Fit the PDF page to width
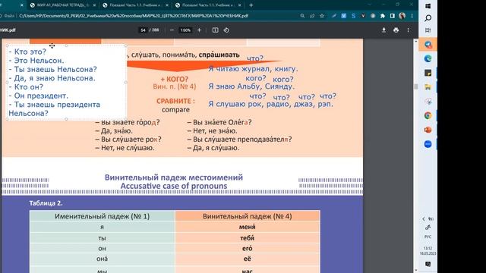The width and height of the screenshot is (486, 273). coord(215,30)
